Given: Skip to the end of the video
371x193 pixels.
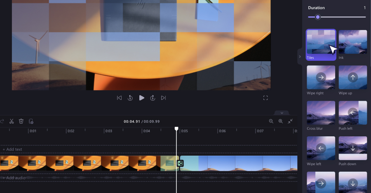Looking at the screenshot, I should tap(163, 98).
